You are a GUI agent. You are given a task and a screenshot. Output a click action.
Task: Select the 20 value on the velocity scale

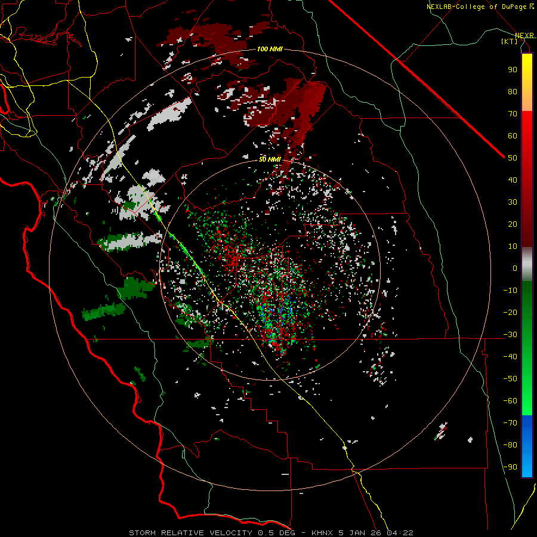pos(513,224)
